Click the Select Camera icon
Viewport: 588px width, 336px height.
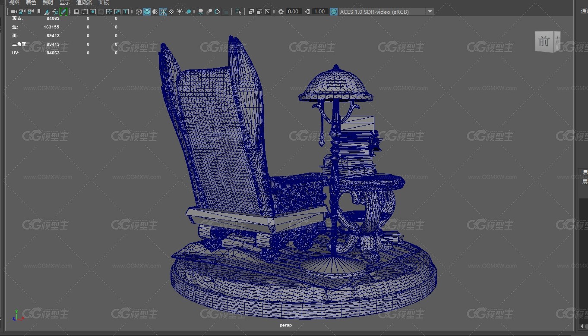click(14, 12)
